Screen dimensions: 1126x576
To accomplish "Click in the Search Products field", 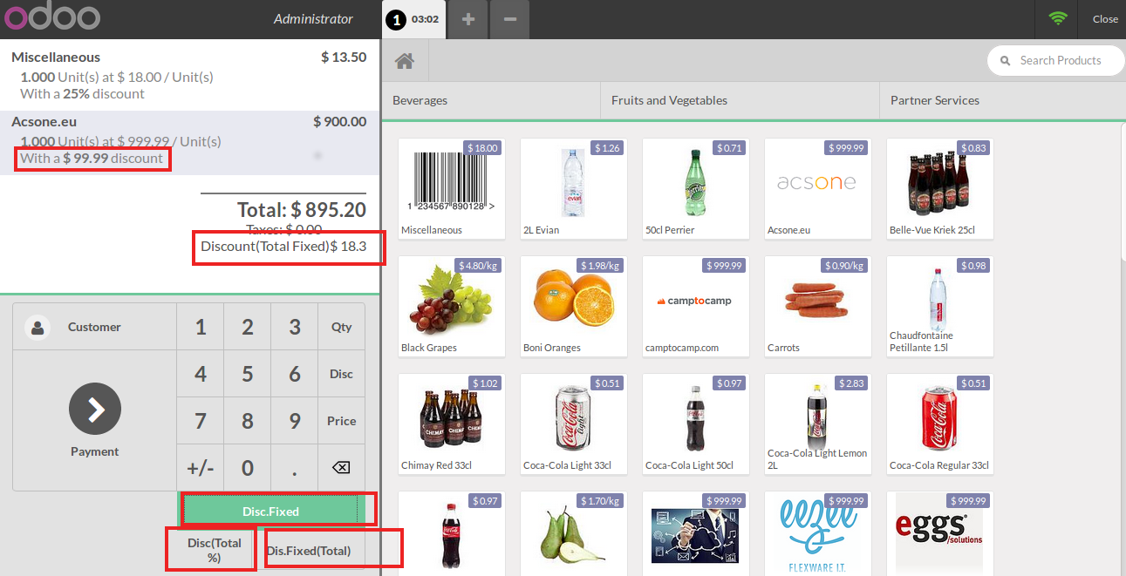I will click(x=1056, y=60).
